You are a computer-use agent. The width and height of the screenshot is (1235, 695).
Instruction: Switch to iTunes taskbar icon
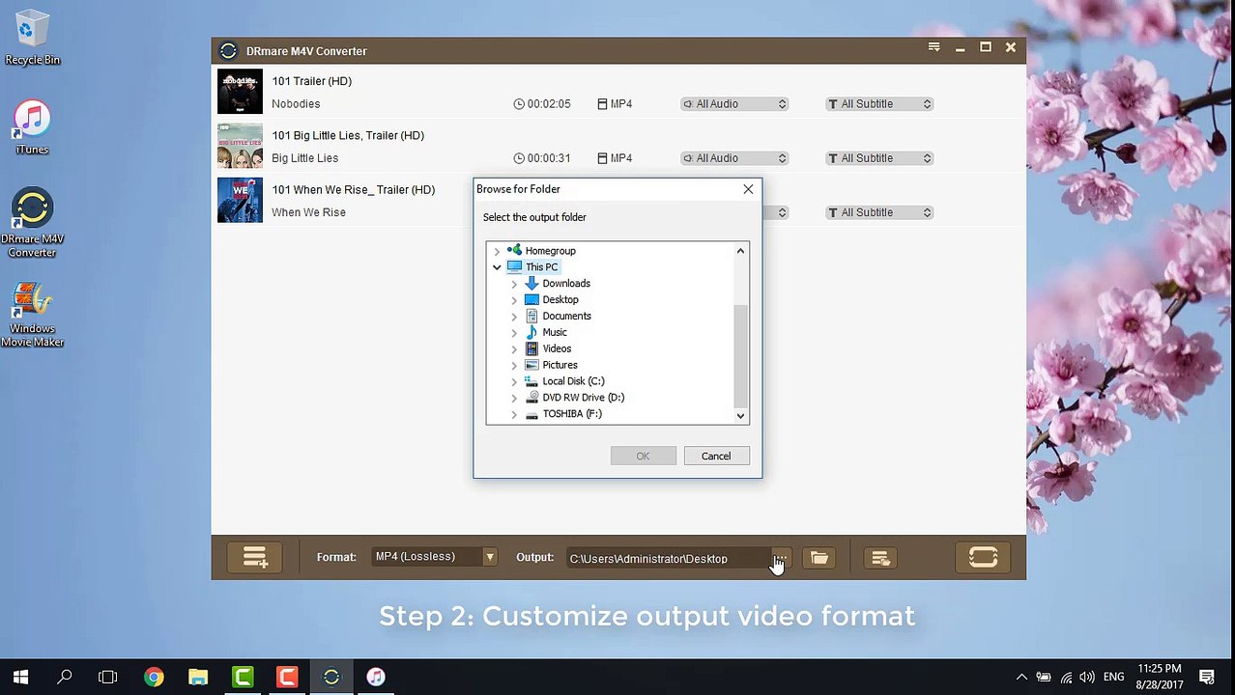coord(376,677)
